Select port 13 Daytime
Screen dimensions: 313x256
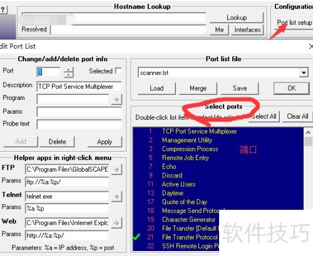tap(218, 193)
